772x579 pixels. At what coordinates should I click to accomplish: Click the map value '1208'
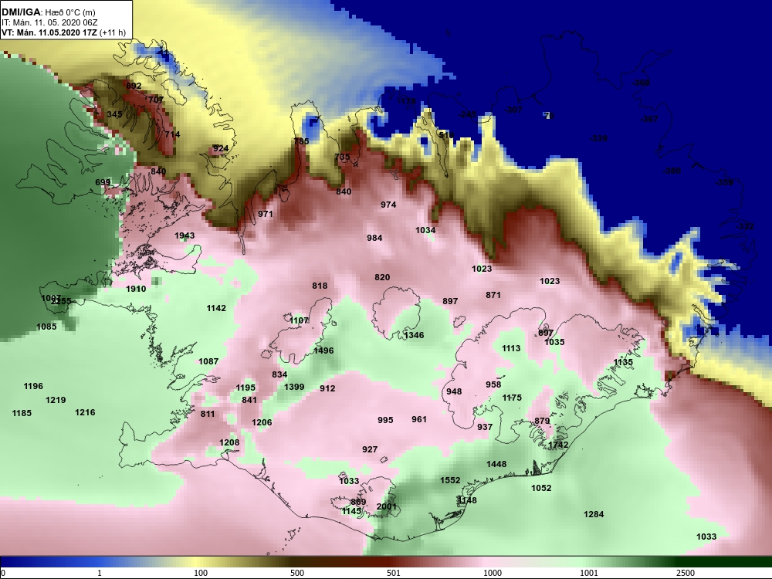pyautogui.click(x=229, y=442)
